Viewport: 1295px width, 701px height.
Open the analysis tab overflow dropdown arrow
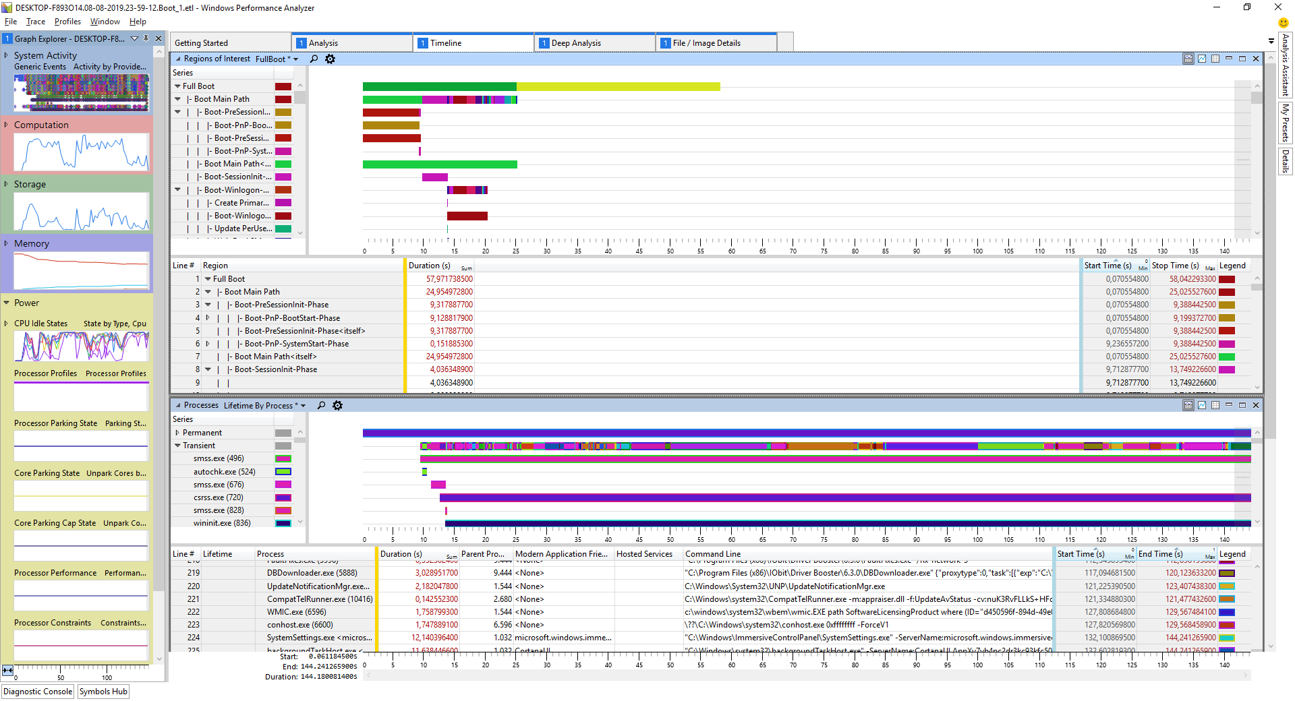click(x=1271, y=41)
